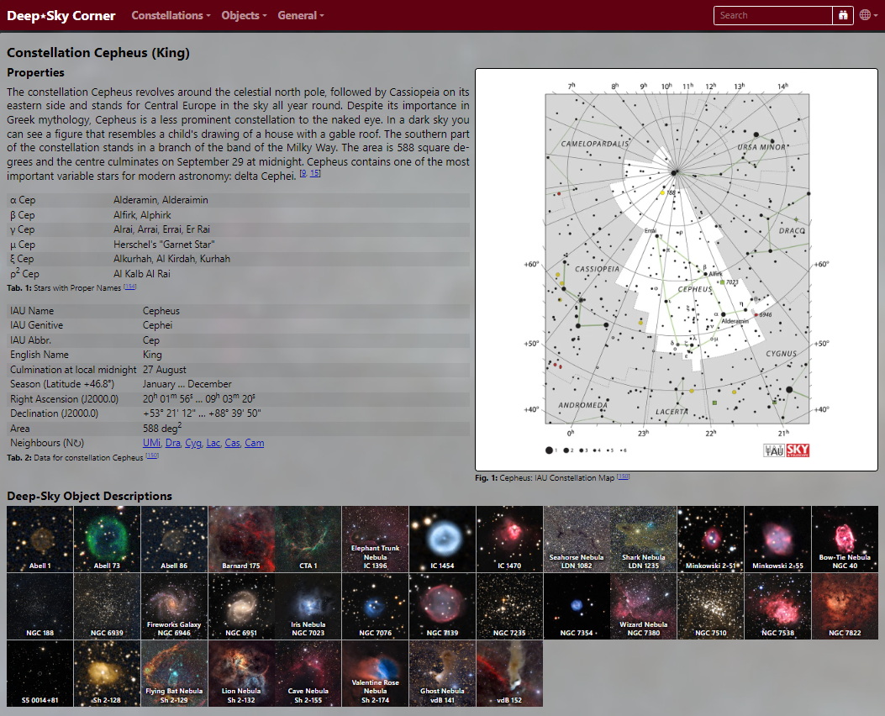Select the '588 deg²' Area value
The image size is (885, 716).
(x=162, y=428)
